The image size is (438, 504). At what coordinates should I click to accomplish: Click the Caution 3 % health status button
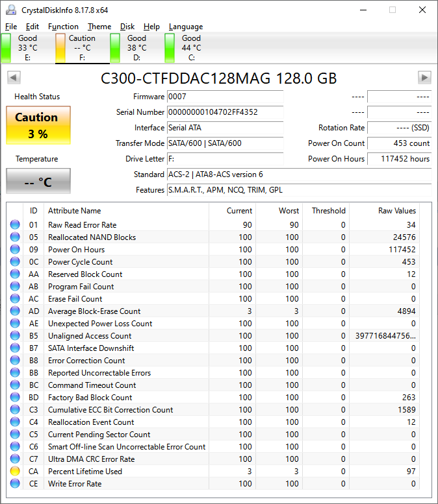coord(38,125)
